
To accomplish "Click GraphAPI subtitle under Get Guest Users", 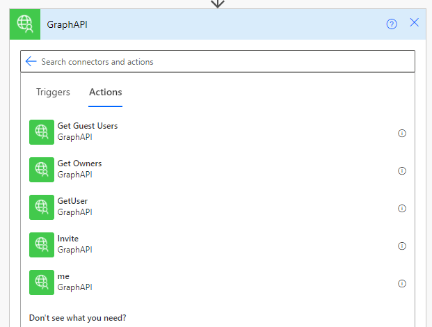I will pyautogui.click(x=74, y=137).
